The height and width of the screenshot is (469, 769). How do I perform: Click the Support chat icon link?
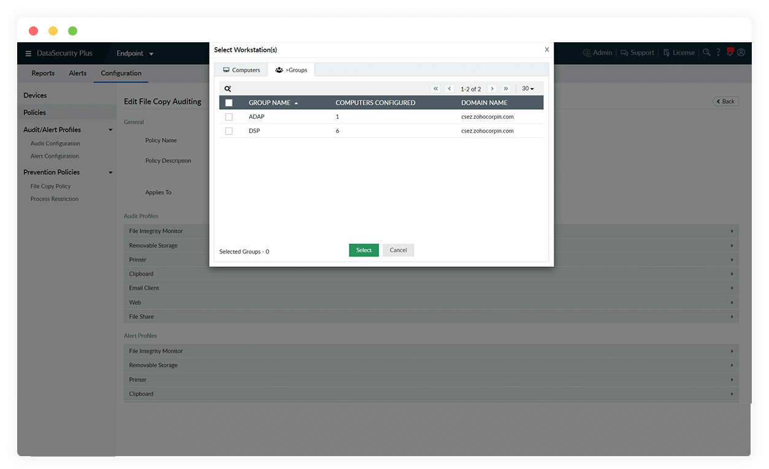pos(637,53)
